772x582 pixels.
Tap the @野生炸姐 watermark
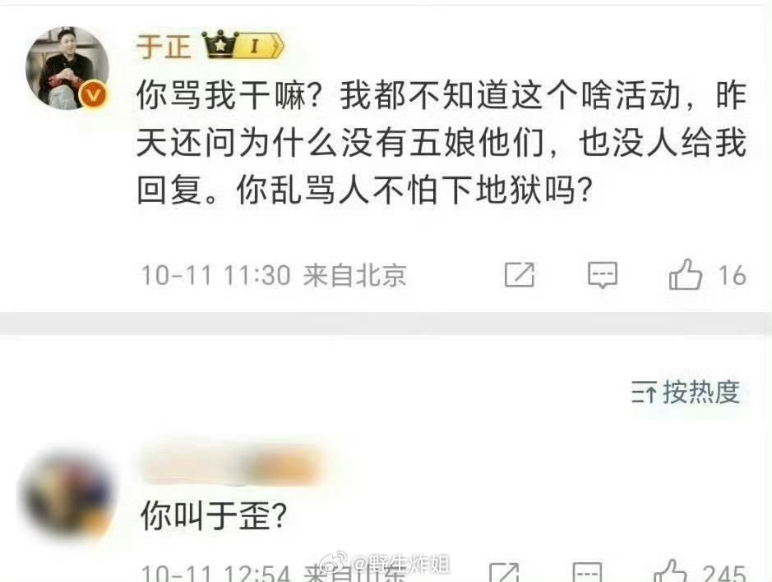coord(385,564)
